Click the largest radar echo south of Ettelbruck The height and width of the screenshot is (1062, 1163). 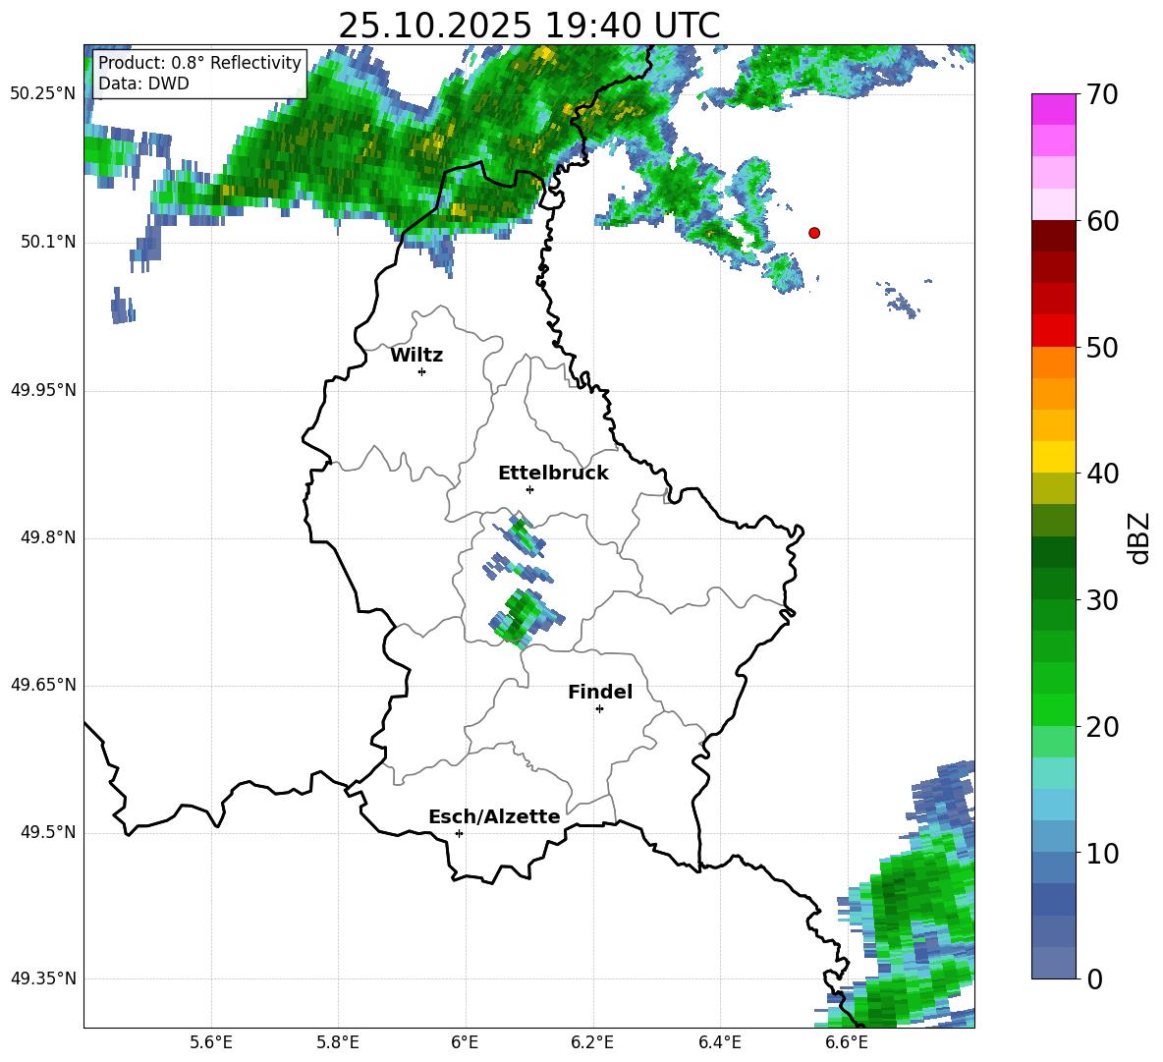pos(526,618)
